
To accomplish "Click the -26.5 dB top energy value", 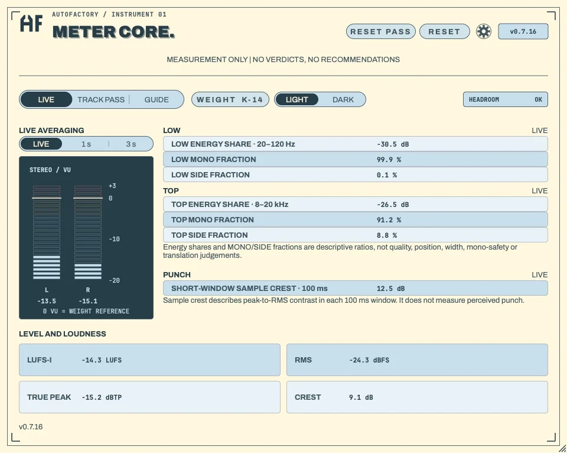I will click(393, 205).
